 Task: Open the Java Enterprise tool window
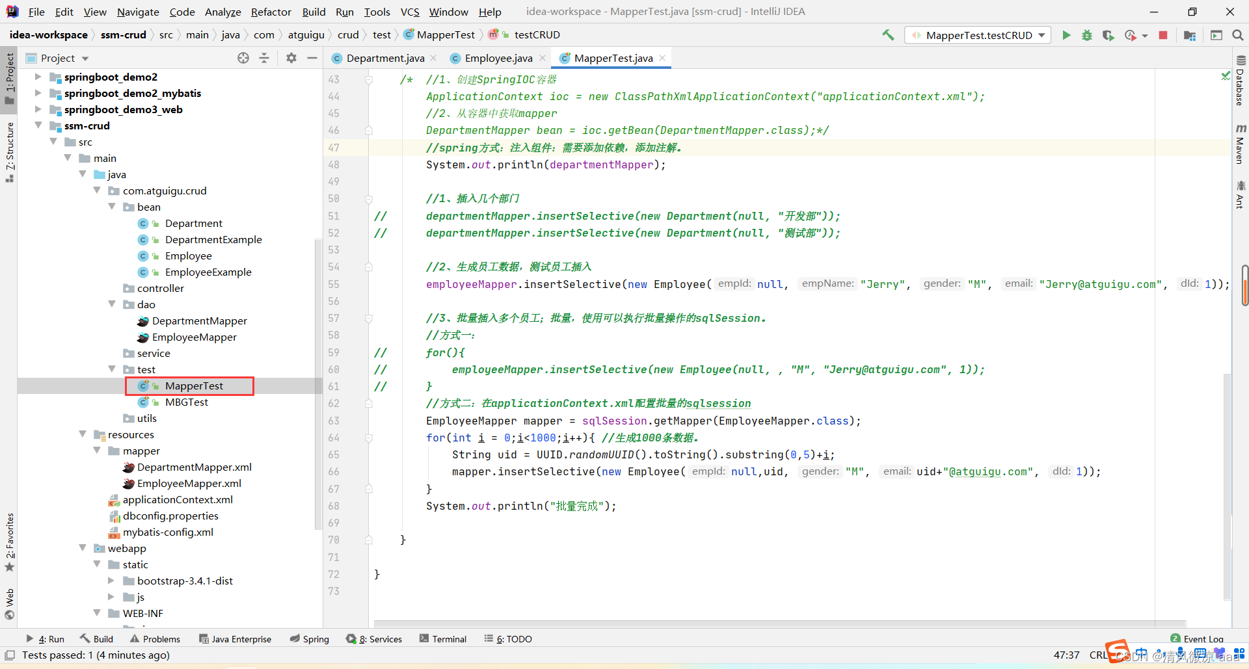click(x=235, y=639)
